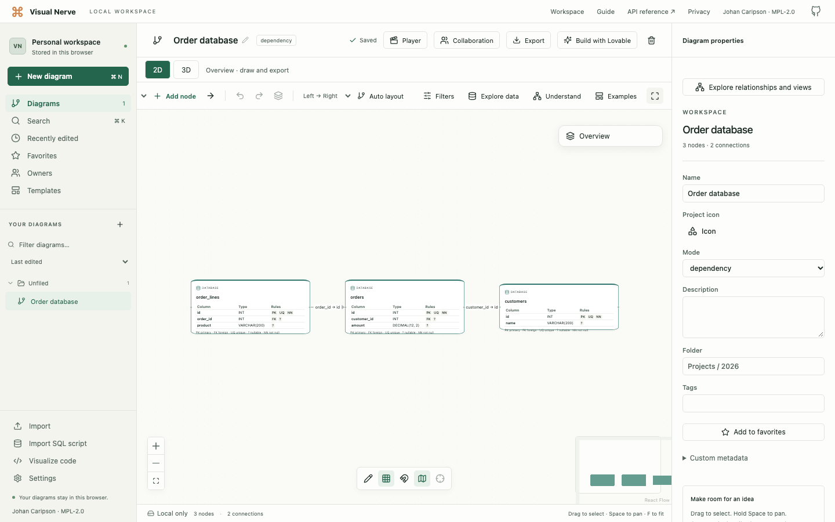This screenshot has height=522, width=835.
Task: Click the GitHub icon in header
Action: point(816,12)
